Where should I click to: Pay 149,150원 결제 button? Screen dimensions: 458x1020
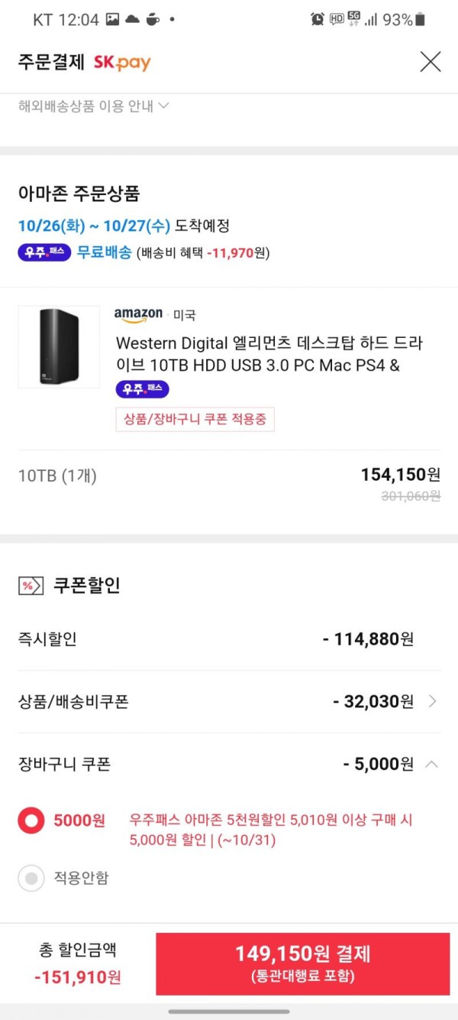click(x=303, y=963)
